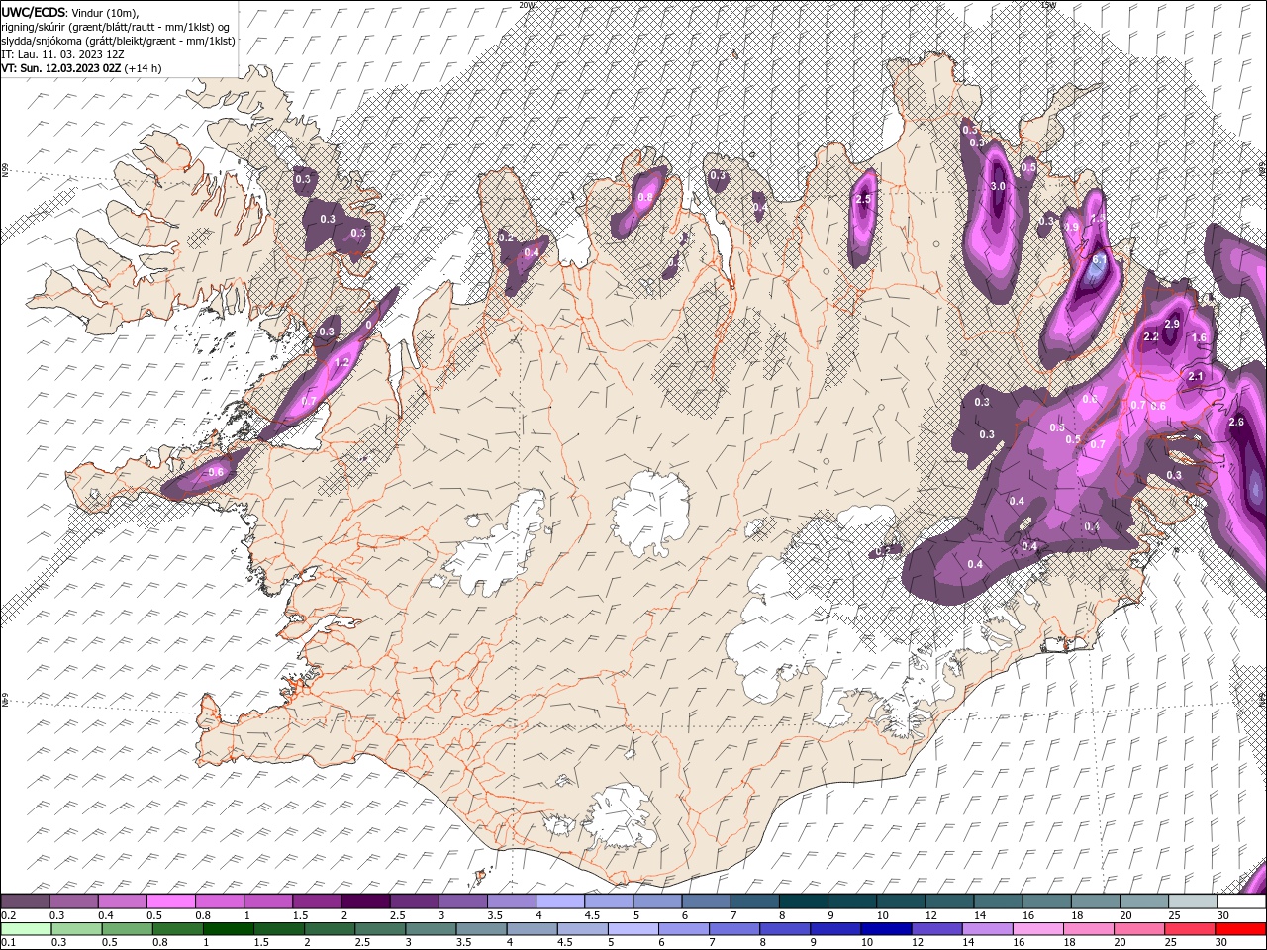This screenshot has width=1267, height=950.
Task: Click the '1.6' value on the map
Action: tap(1199, 338)
